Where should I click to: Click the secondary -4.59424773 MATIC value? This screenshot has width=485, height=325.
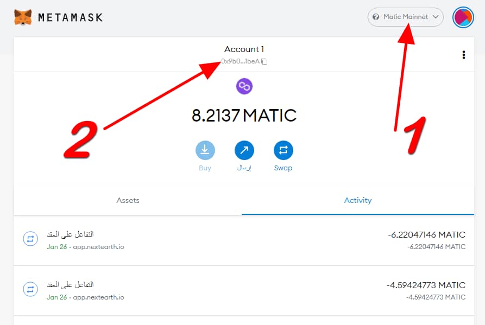[x=436, y=297]
